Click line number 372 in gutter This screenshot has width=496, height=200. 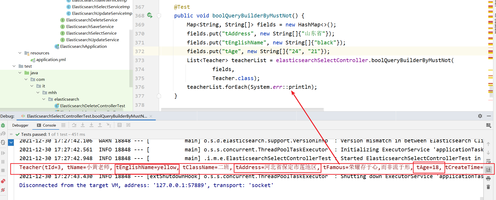click(140, 51)
